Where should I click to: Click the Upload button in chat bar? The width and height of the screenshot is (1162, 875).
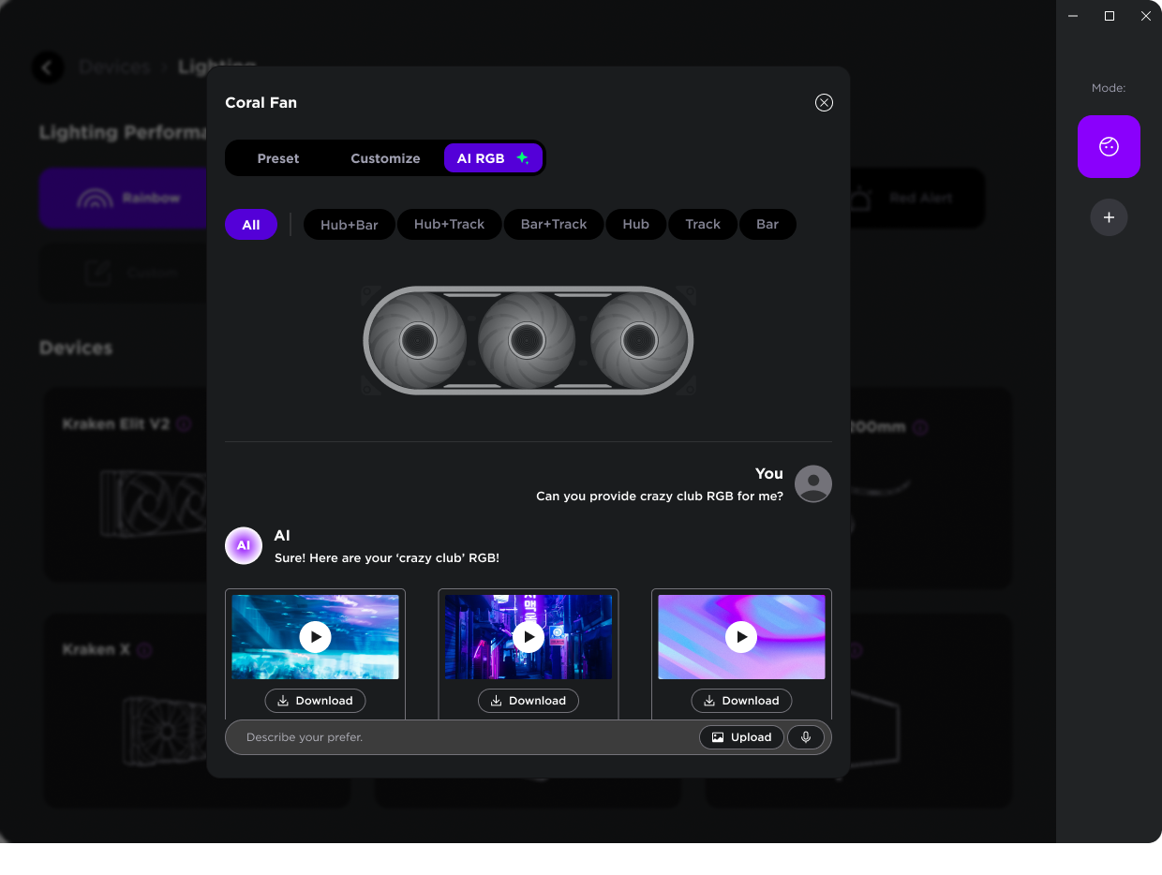tap(741, 737)
